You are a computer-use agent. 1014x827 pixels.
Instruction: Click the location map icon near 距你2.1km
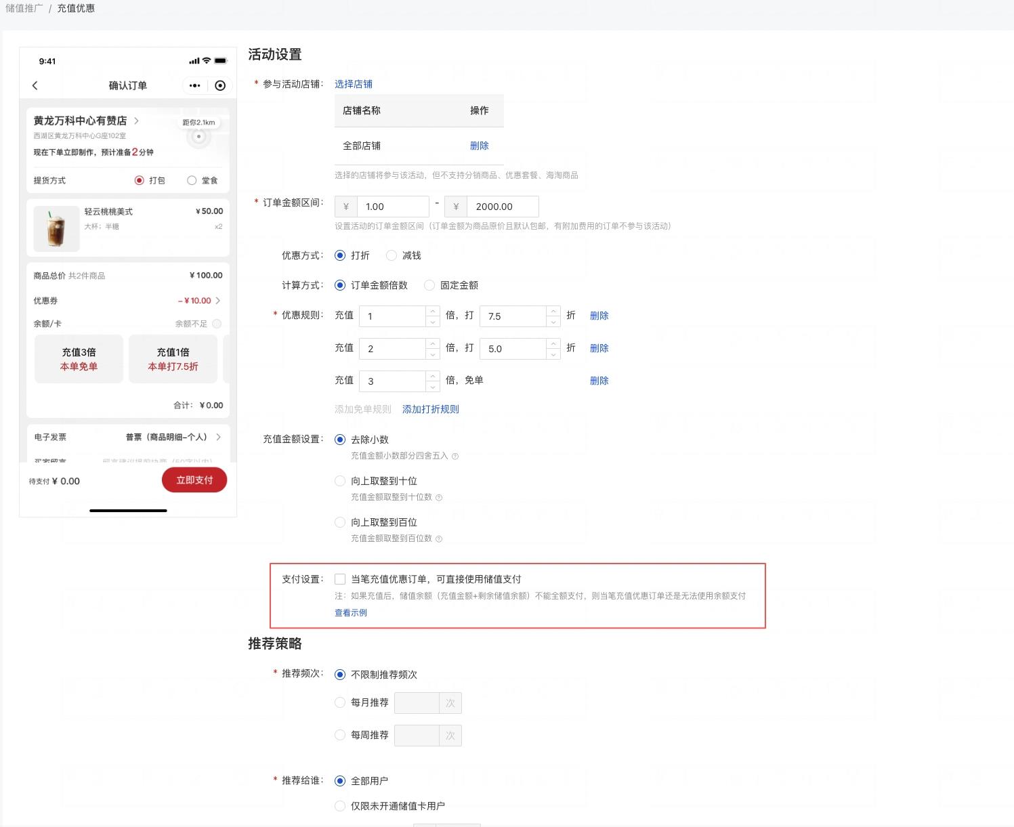click(198, 137)
